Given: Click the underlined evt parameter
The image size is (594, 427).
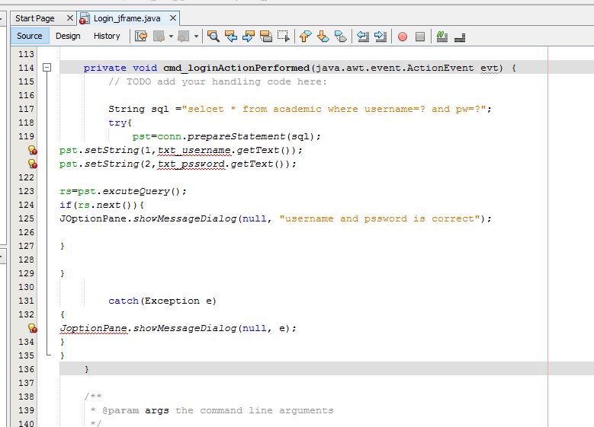Looking at the screenshot, I should pyautogui.click(x=490, y=68).
